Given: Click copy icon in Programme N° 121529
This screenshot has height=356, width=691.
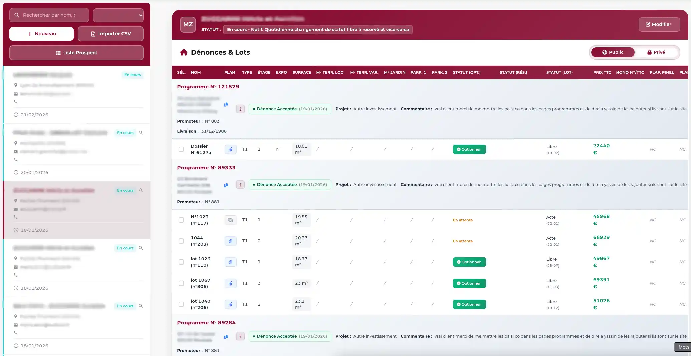Looking at the screenshot, I should pyautogui.click(x=226, y=105).
